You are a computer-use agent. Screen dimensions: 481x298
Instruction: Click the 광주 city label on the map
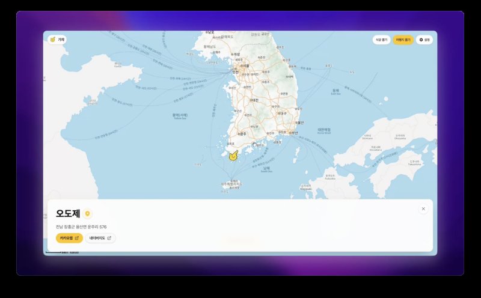tap(242, 133)
